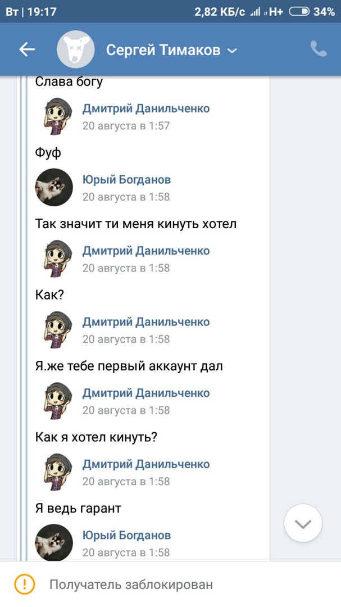Viewport: 341px width, 607px height.
Task: Expand the chevron next to Сергей Тимаков
Action: [x=232, y=51]
